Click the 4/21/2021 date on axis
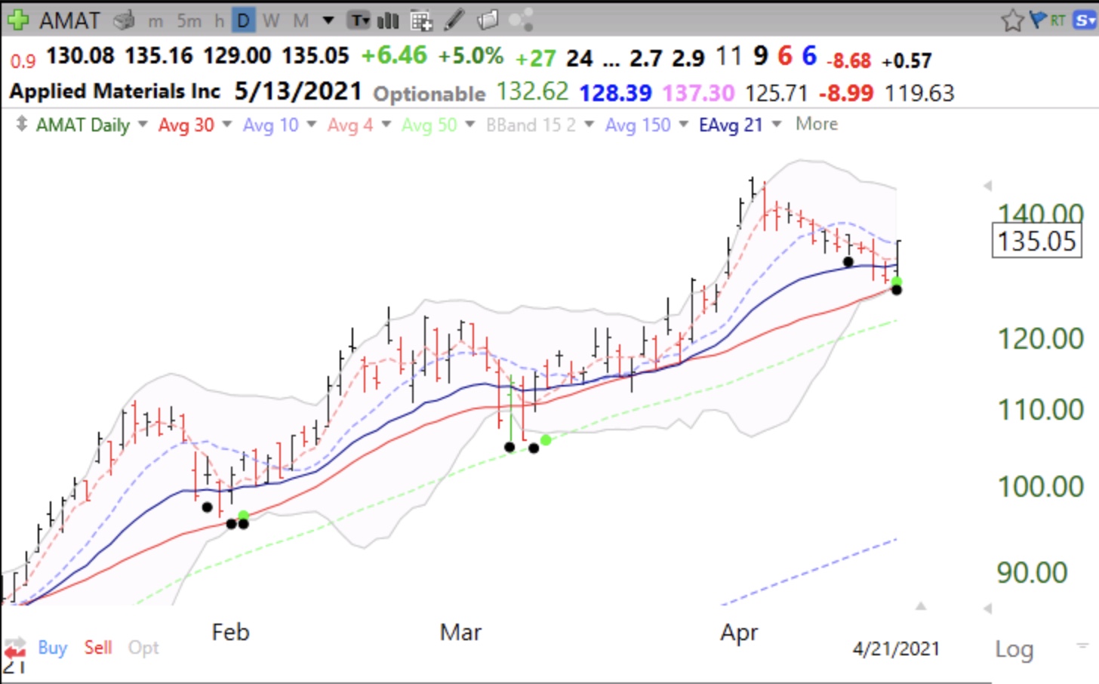The image size is (1099, 684). tap(896, 649)
